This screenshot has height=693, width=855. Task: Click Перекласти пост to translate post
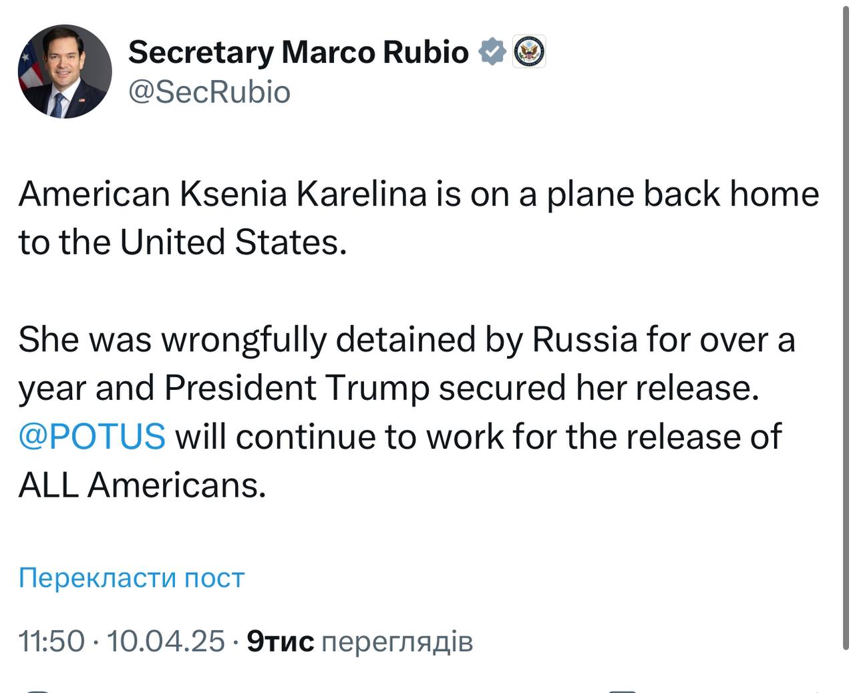pyautogui.click(x=132, y=577)
